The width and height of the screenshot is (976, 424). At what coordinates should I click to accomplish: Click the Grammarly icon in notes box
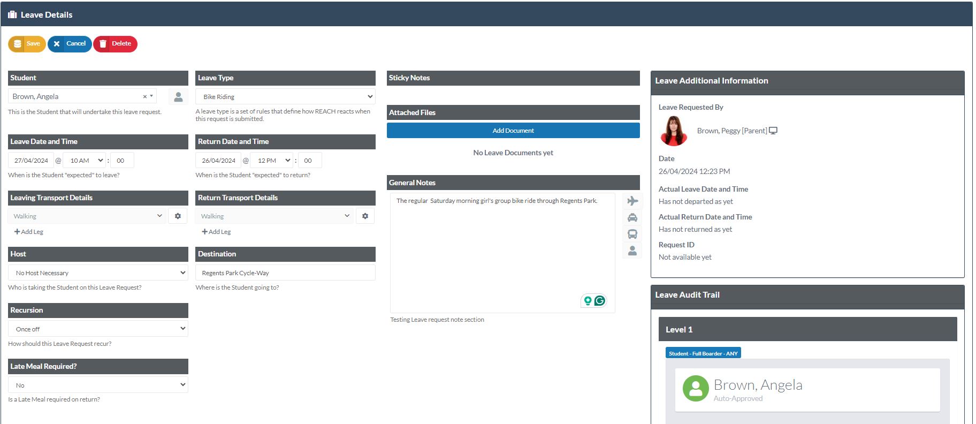pyautogui.click(x=600, y=301)
